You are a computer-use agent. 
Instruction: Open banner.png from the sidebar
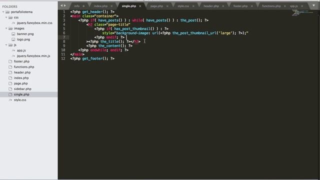pyautogui.click(x=25, y=34)
